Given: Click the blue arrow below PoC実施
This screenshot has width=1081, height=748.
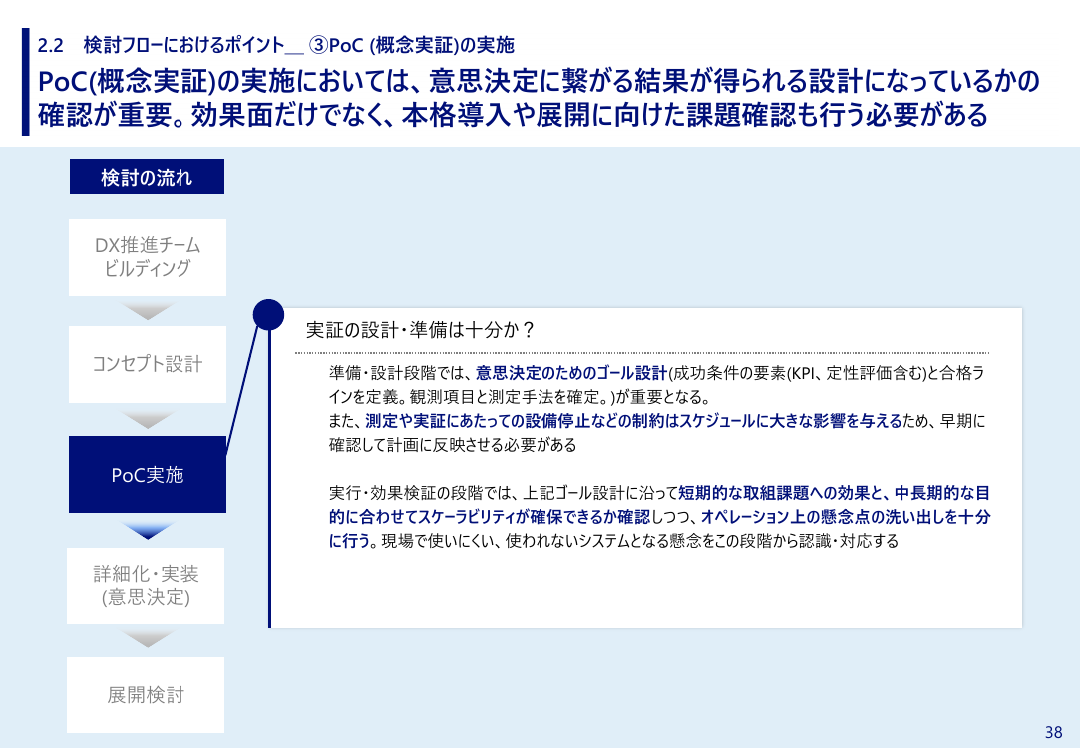Looking at the screenshot, I should click(x=148, y=531).
